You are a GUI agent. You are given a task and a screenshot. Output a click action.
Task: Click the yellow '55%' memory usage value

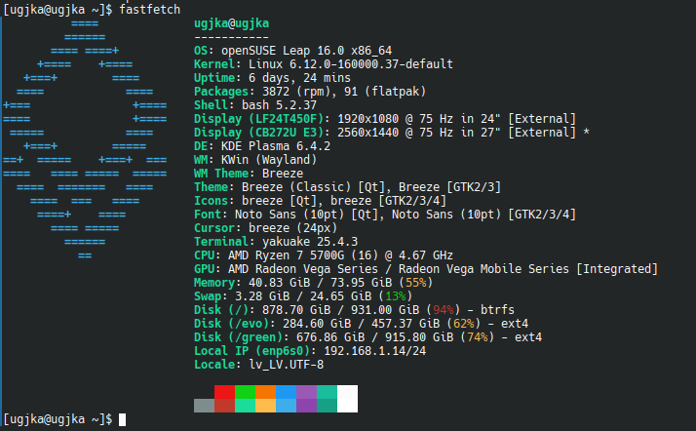point(416,283)
